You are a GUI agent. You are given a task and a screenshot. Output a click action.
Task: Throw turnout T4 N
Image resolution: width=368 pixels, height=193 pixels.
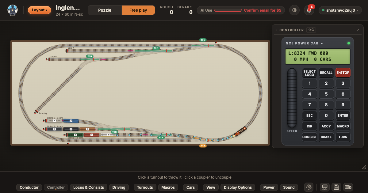[203, 40]
